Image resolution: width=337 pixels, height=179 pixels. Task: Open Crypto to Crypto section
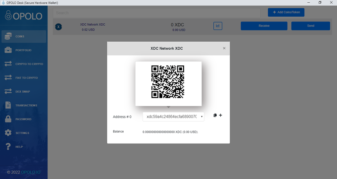(x=29, y=64)
